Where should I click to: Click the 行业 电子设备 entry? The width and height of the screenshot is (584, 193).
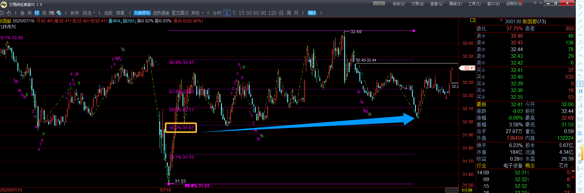[x=500, y=165]
